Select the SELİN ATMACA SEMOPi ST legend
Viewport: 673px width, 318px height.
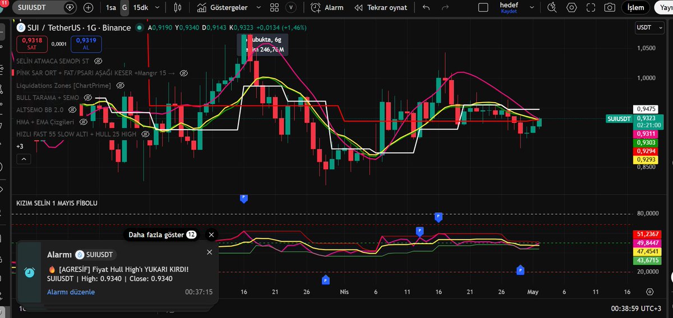coord(53,60)
